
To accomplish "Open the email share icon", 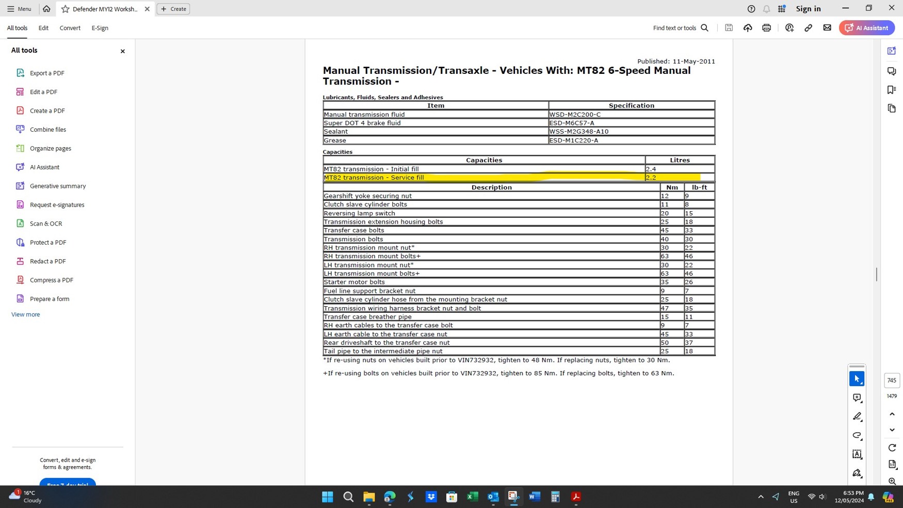I will [x=827, y=28].
